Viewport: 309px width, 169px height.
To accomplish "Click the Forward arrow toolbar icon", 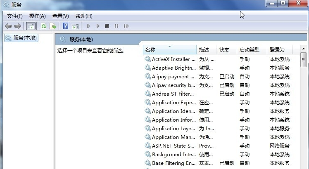I will click(17, 26).
